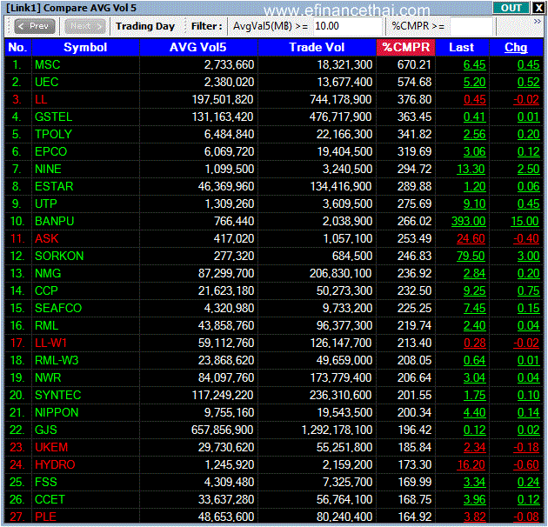The image size is (548, 527).
Task: Select the HYDRO symbol
Action: coord(55,464)
